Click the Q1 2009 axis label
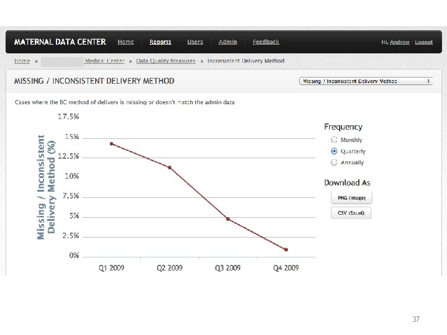The image size is (447, 335). (112, 268)
